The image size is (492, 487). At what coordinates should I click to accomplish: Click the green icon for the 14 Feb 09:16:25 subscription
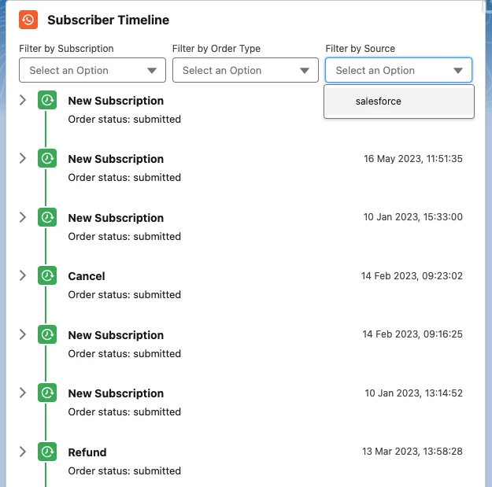click(x=47, y=334)
